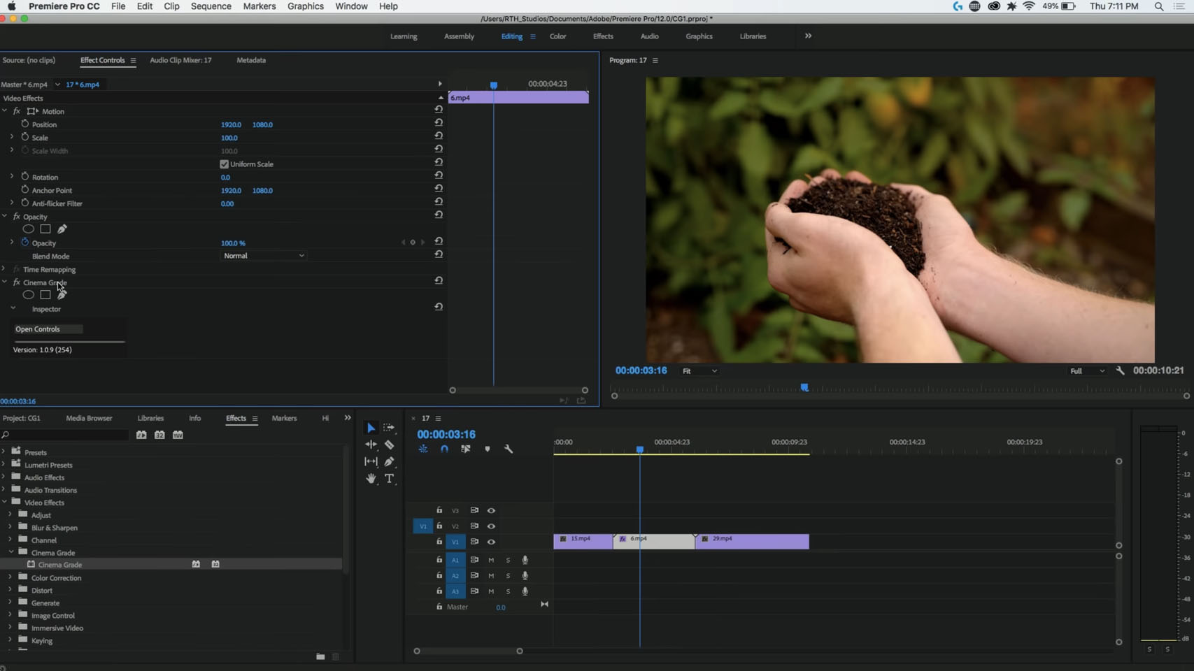Viewport: 1194px width, 671px height.
Task: Open the Blend Mode dropdown
Action: pyautogui.click(x=264, y=256)
